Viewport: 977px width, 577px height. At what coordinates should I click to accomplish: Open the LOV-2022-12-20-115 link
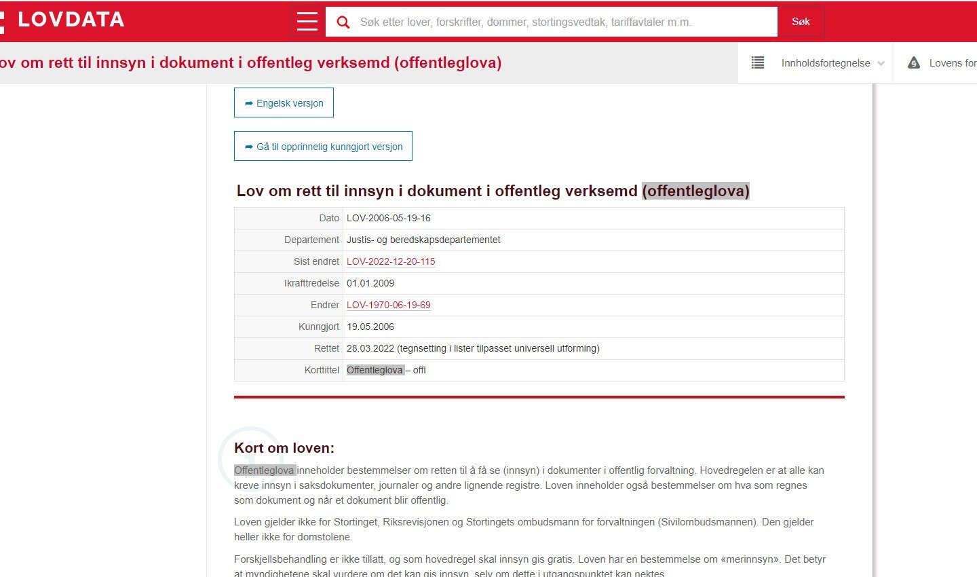coord(391,261)
